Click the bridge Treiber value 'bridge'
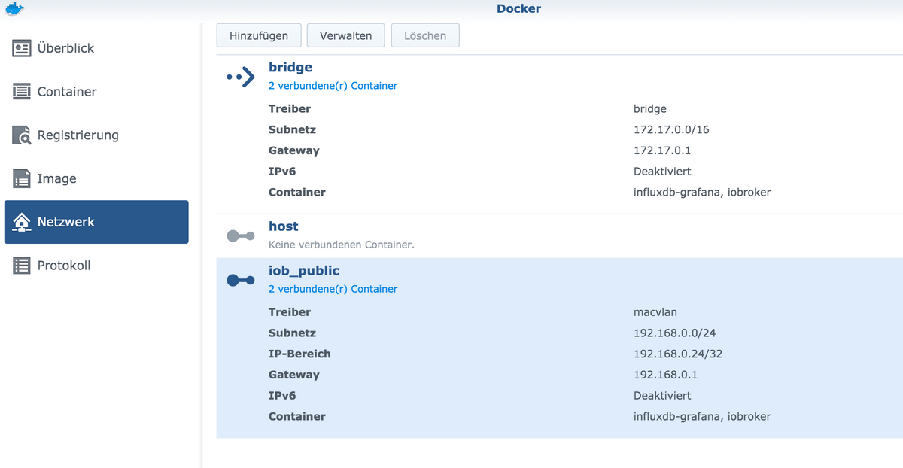This screenshot has height=468, width=903. pos(650,109)
